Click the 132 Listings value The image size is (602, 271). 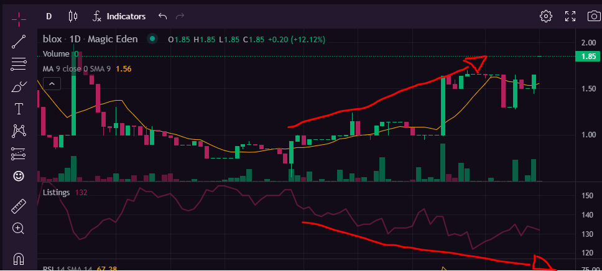click(x=81, y=192)
